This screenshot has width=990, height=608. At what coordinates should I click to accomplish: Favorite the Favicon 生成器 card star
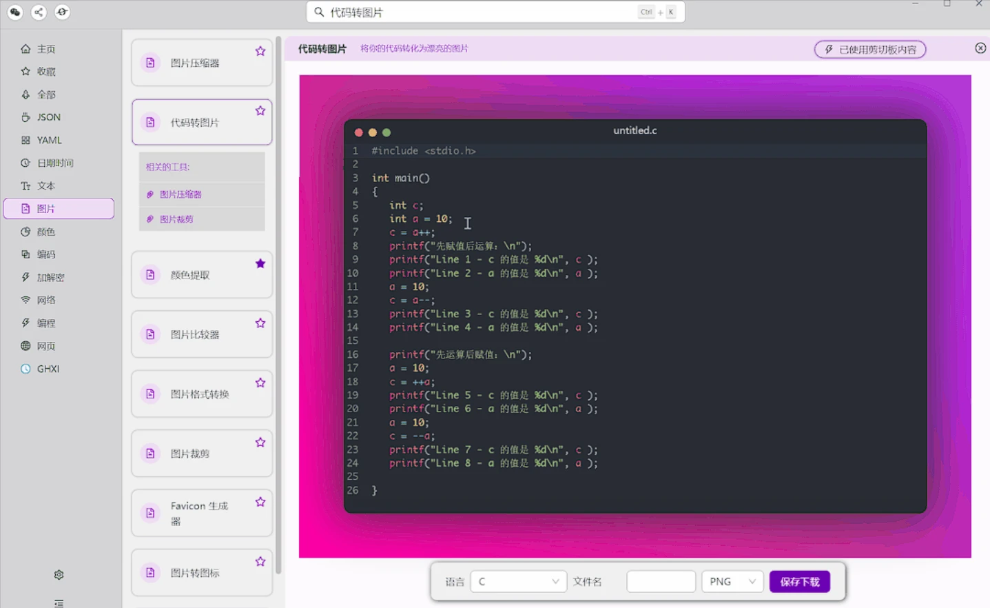tap(260, 502)
